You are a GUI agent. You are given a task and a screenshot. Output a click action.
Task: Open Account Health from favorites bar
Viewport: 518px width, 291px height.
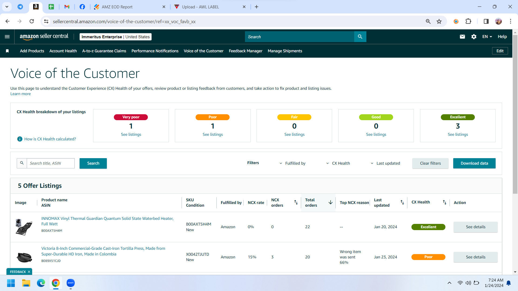tap(63, 51)
